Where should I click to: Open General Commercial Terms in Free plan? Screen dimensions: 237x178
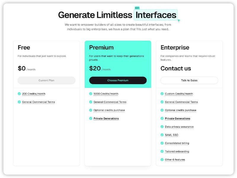(x=39, y=102)
